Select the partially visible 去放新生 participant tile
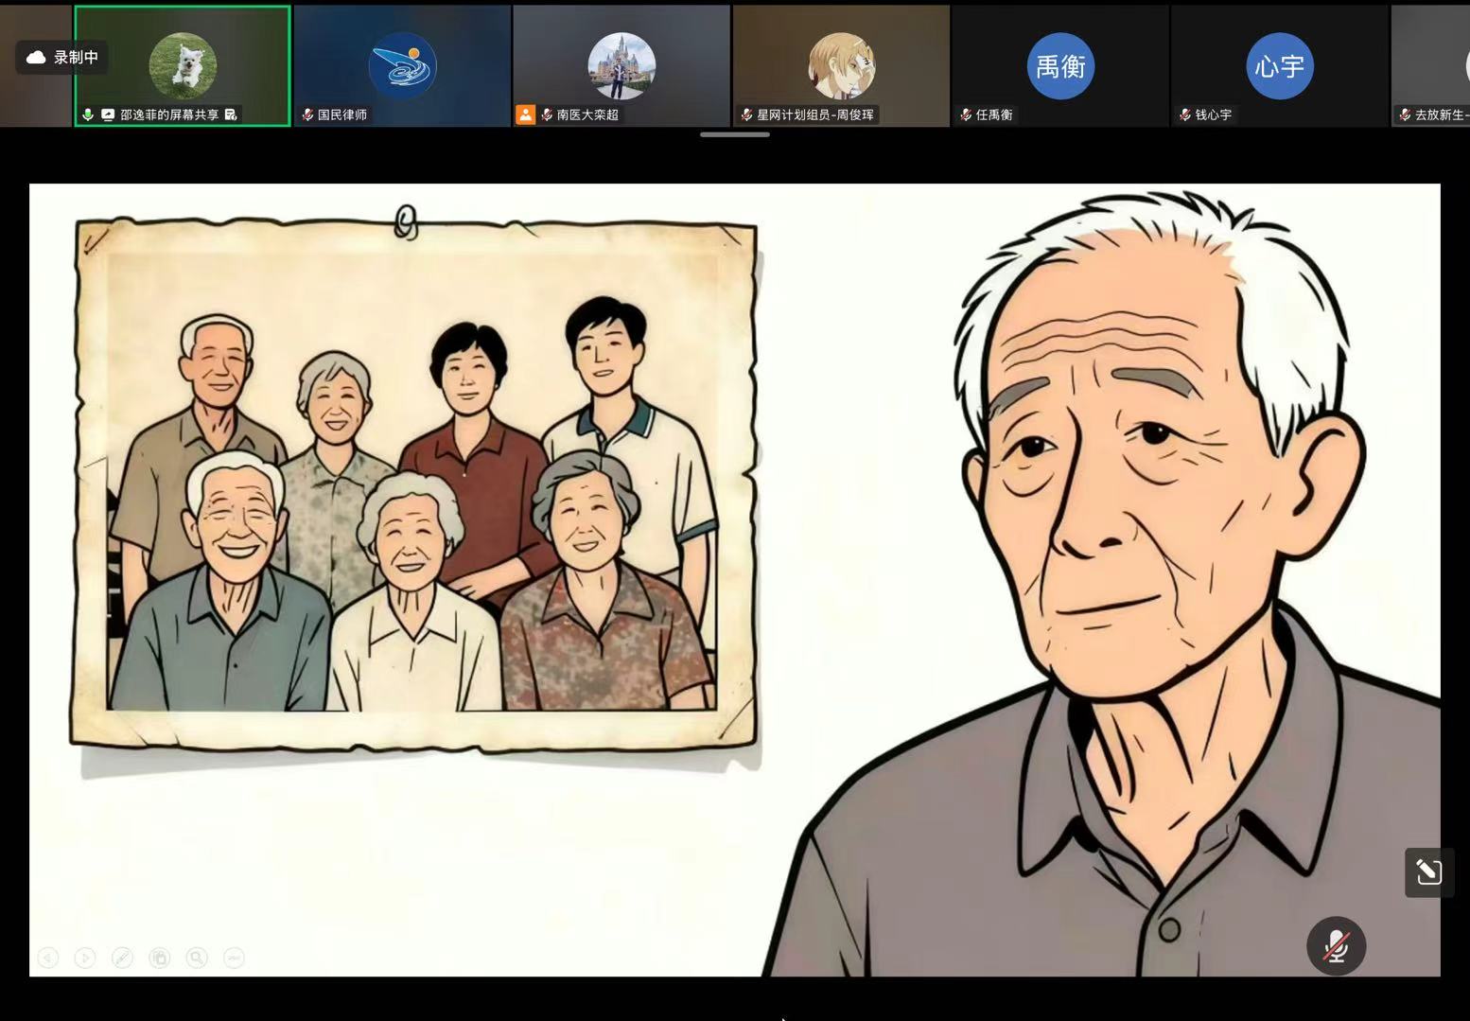Screen dimensions: 1470x1021 point(1430,66)
